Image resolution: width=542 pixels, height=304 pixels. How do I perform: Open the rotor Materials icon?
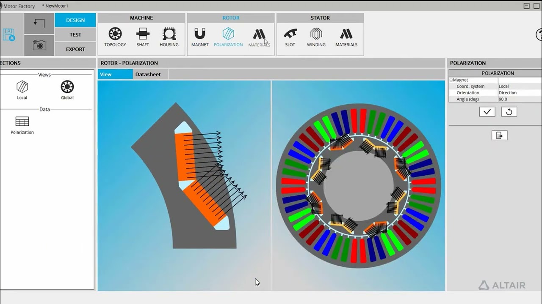(x=259, y=37)
